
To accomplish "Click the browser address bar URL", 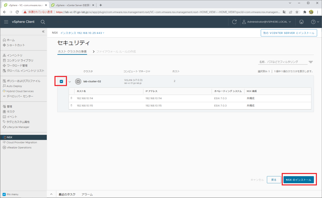I will point(168,12).
